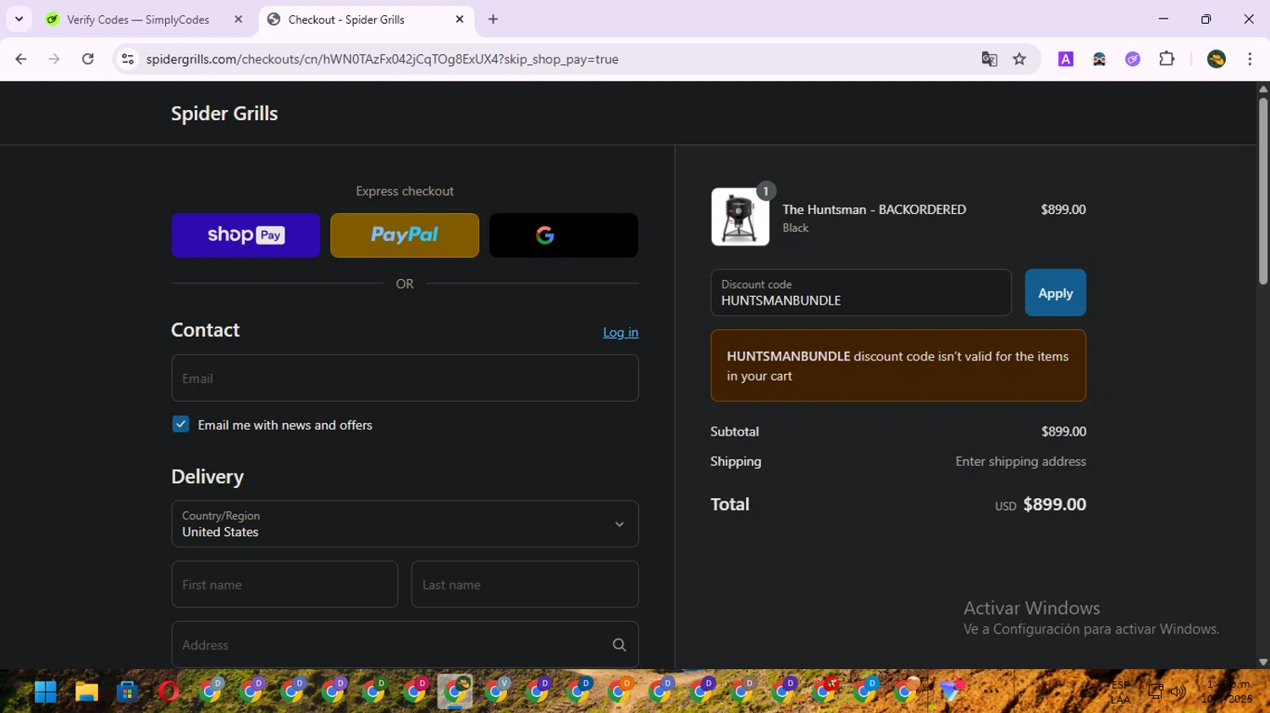Focus the Last name field
The height and width of the screenshot is (713, 1270).
coord(525,584)
